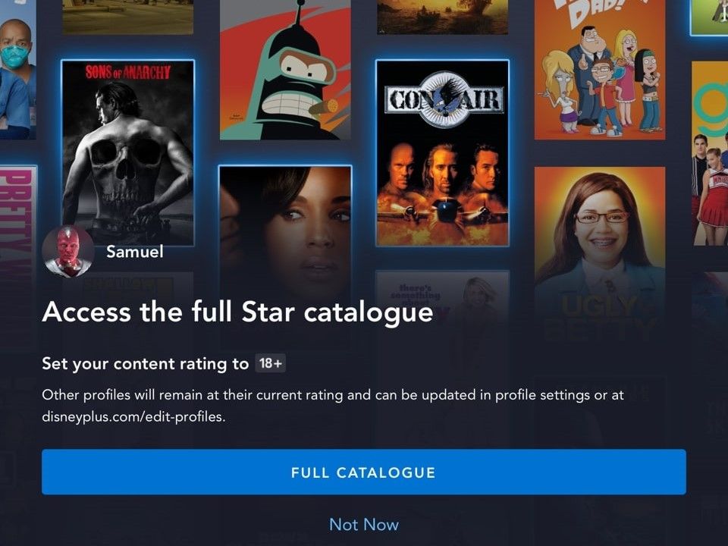Open the street scene poster above Sons of Anarchy
Image resolution: width=728 pixels, height=546 pixels.
127,17
